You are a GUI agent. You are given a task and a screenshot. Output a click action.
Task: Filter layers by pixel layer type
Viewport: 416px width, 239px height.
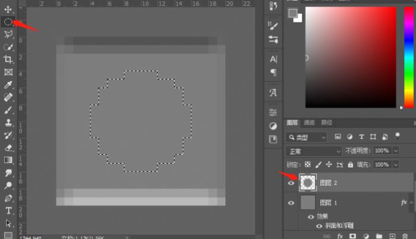[338, 136]
